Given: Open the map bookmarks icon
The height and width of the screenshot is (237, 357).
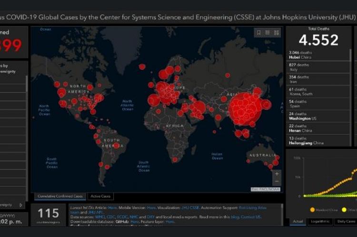Looking at the screenshot, I should [258, 33].
